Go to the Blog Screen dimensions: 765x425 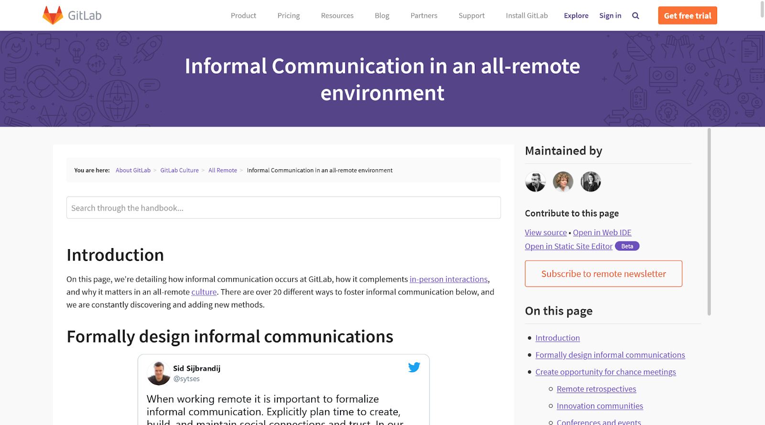[382, 16]
